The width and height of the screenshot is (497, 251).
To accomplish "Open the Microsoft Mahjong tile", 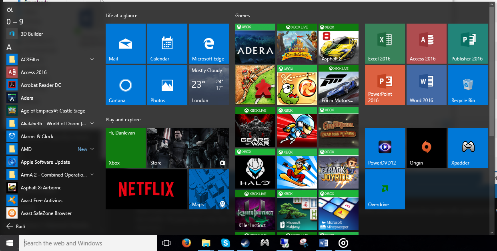I will pyautogui.click(x=297, y=210).
